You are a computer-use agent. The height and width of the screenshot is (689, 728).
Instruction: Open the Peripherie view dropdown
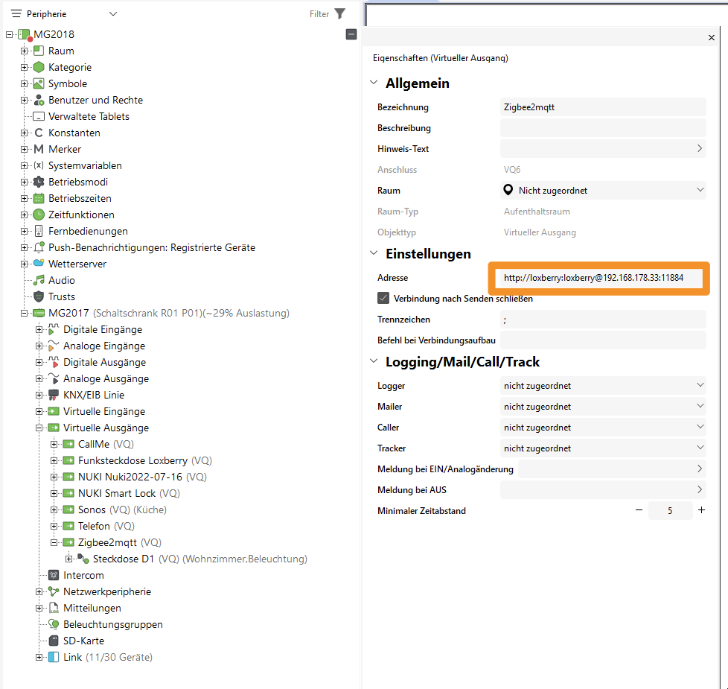(x=113, y=14)
